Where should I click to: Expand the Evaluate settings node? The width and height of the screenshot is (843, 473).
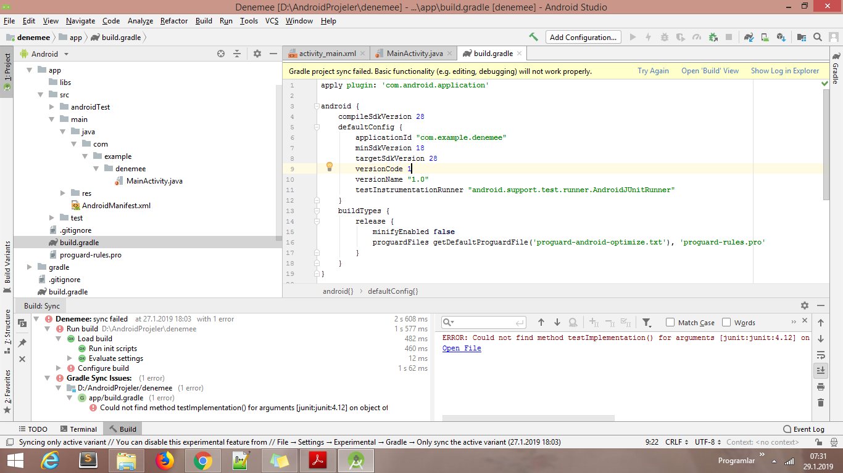(x=70, y=358)
